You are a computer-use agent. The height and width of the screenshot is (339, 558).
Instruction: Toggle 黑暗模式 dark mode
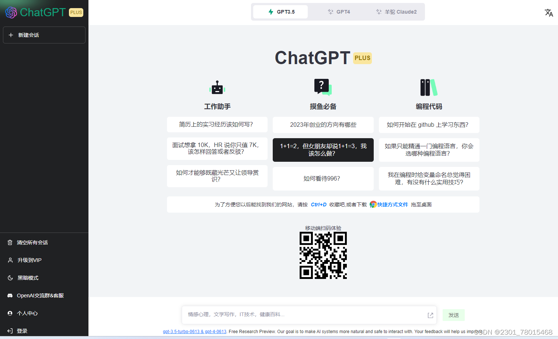(x=44, y=278)
